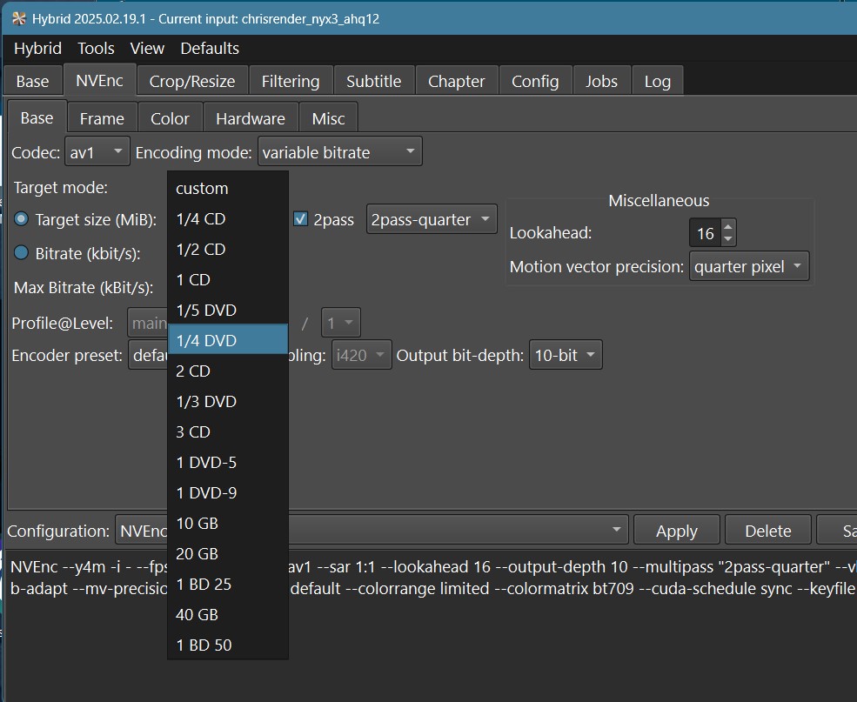Click the Lookahead number field

706,233
